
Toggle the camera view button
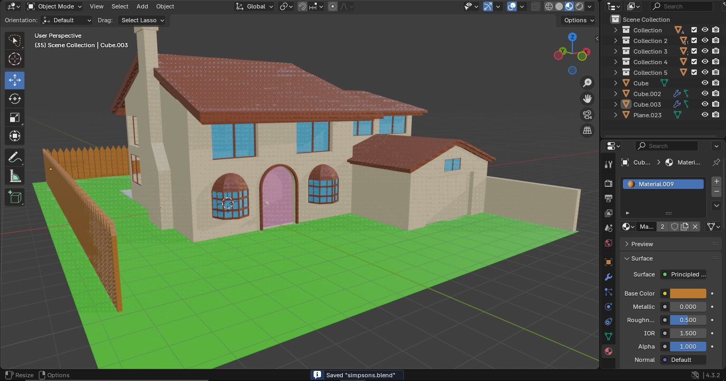pos(587,115)
